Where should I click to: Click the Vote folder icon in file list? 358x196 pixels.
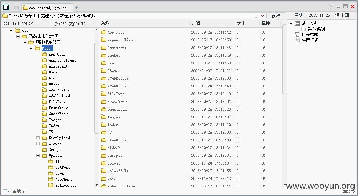[x=103, y=178]
